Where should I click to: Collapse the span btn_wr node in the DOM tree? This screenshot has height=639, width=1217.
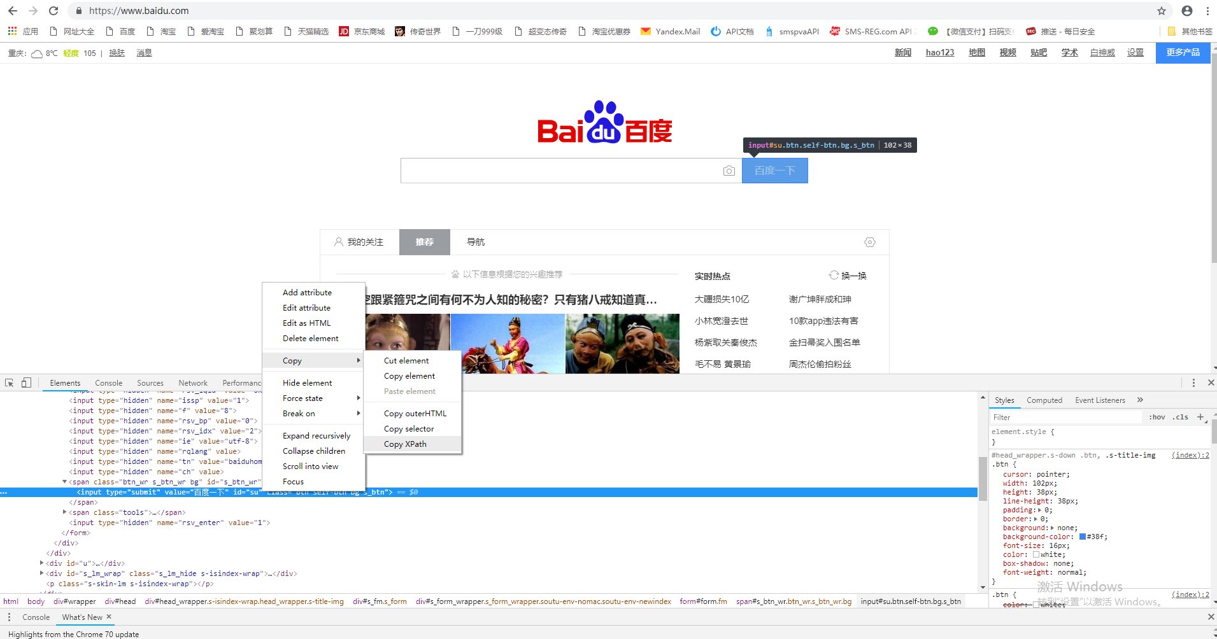click(64, 482)
